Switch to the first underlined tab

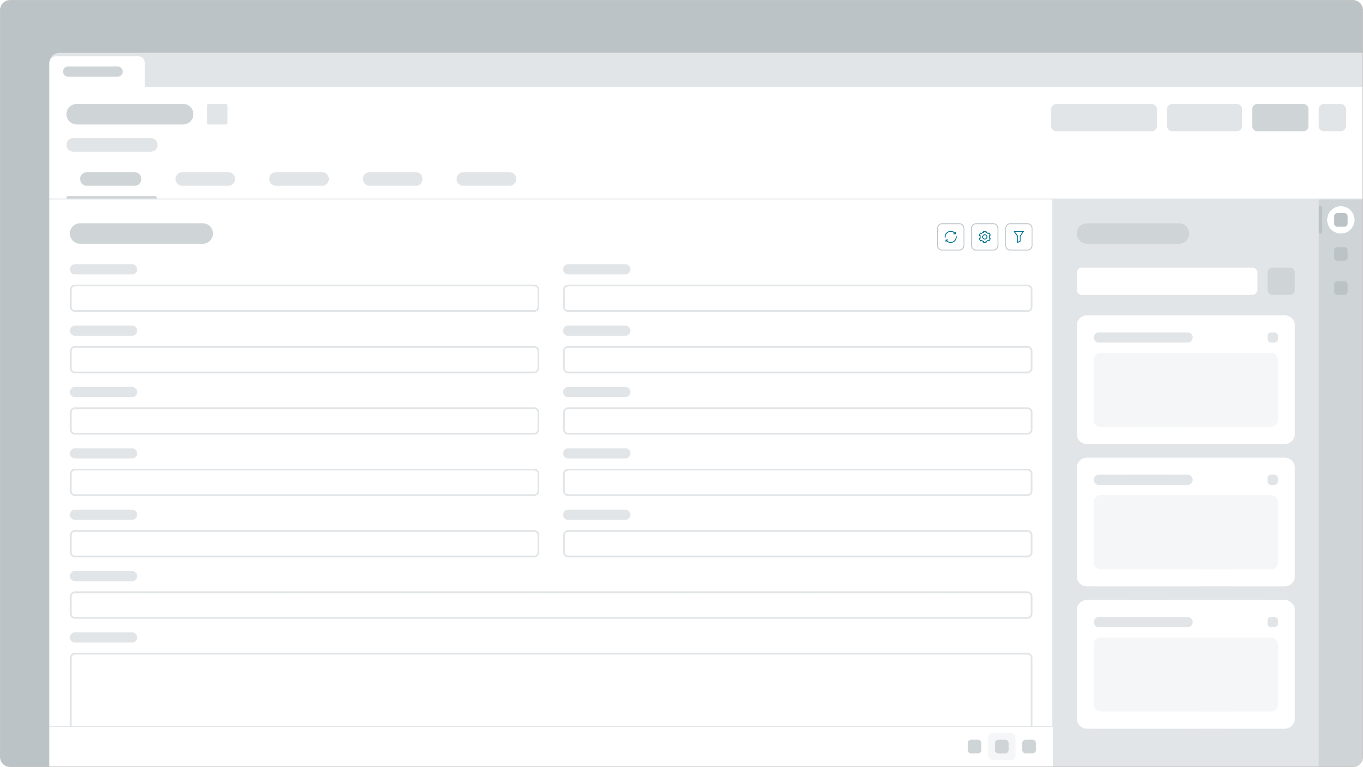pyautogui.click(x=111, y=179)
